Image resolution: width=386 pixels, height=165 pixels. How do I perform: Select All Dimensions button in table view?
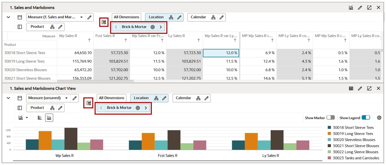point(127,17)
